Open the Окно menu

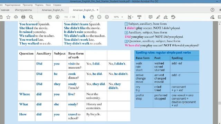(x=48, y=5)
